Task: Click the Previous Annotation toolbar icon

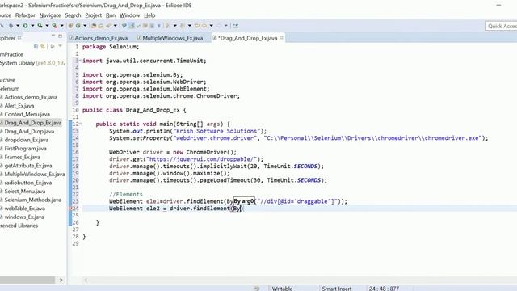Action: point(182,25)
